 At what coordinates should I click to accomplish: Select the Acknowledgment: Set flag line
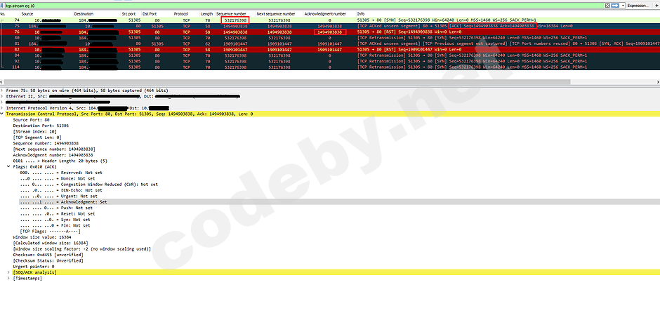pos(64,202)
